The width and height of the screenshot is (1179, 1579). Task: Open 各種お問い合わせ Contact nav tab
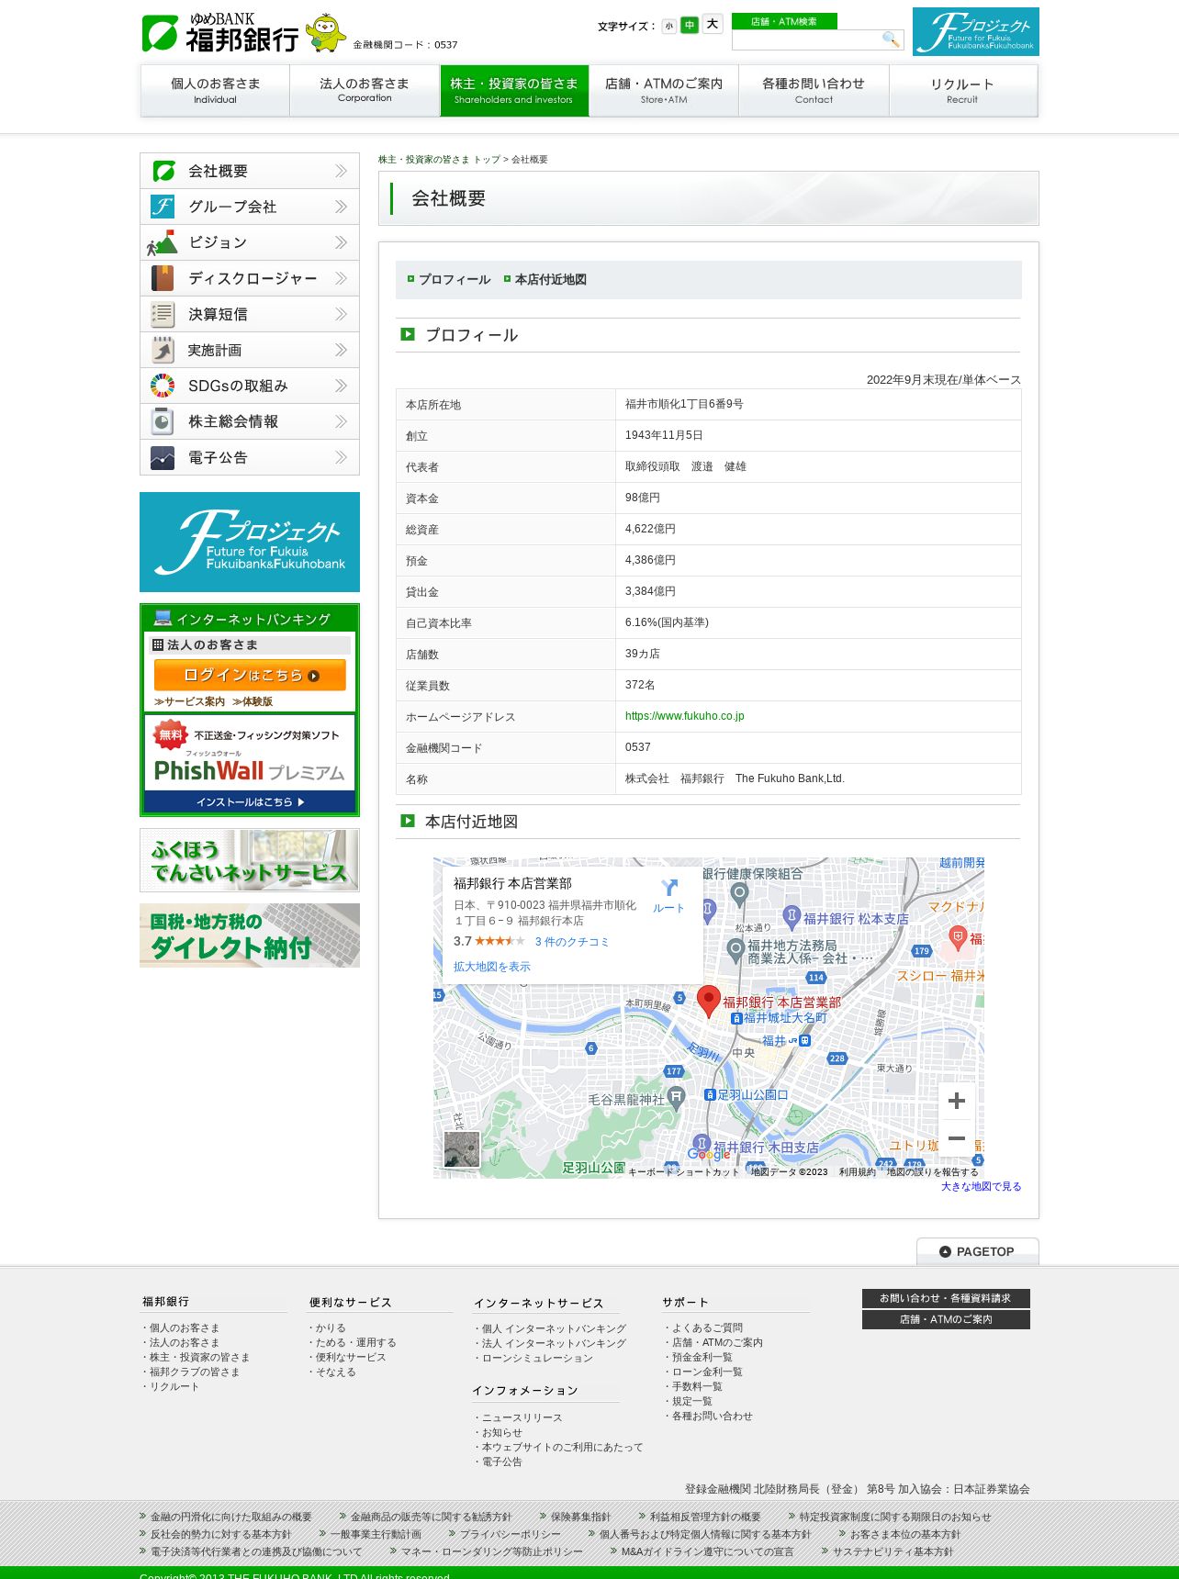pos(814,90)
